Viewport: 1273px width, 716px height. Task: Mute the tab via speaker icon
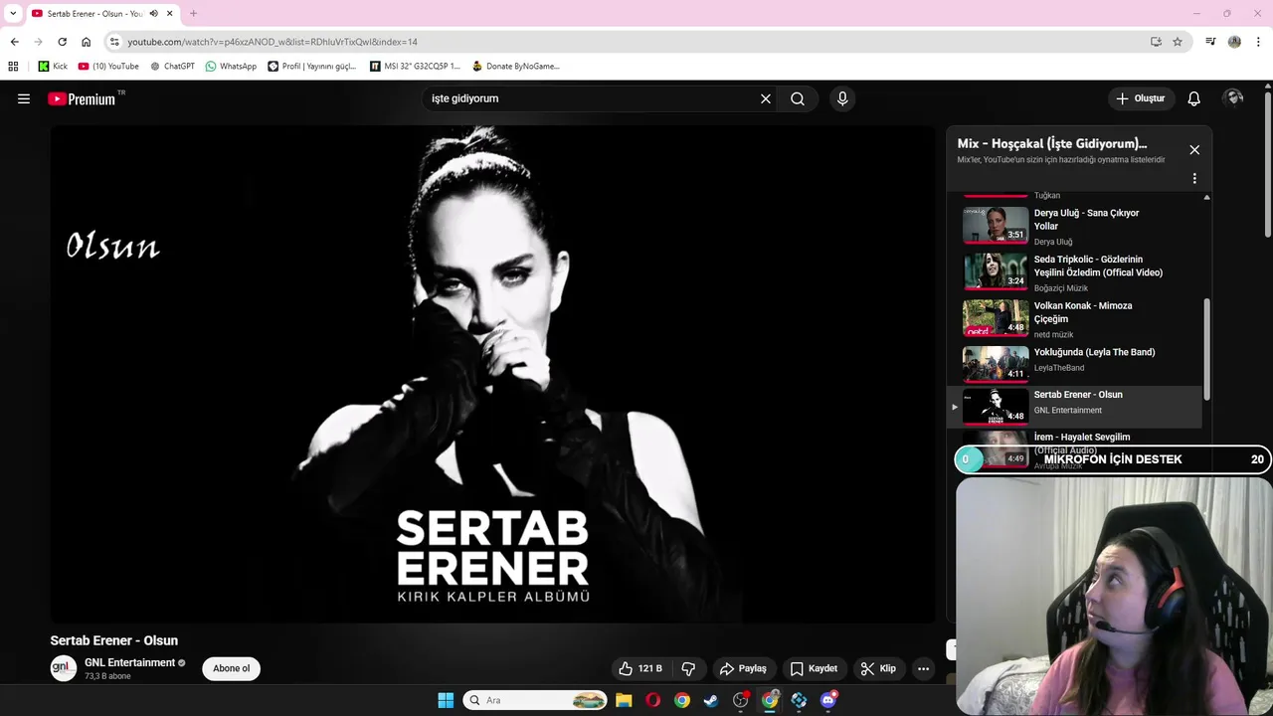coord(154,13)
